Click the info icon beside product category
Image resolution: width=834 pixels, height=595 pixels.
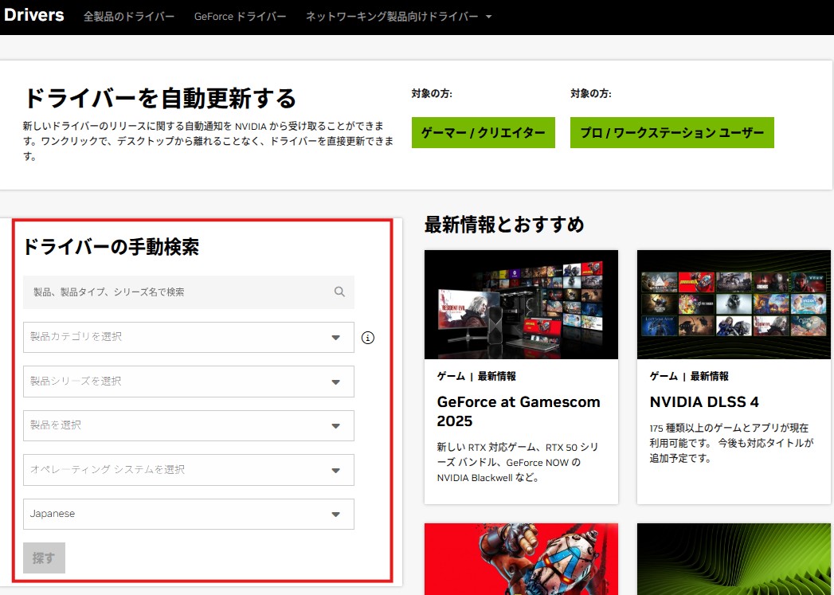[367, 338]
